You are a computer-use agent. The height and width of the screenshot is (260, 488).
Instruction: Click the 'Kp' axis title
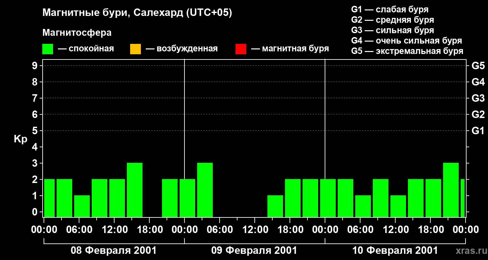[x=20, y=139]
